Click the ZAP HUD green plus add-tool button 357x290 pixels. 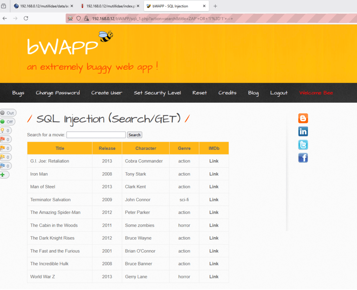point(3,175)
